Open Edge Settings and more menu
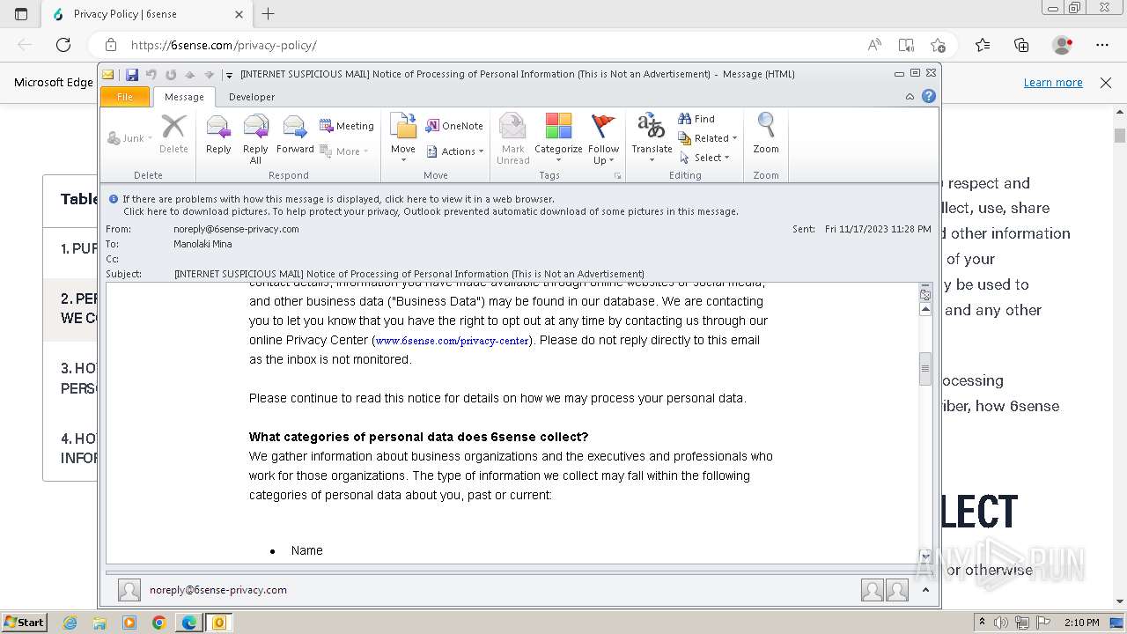 pyautogui.click(x=1102, y=45)
